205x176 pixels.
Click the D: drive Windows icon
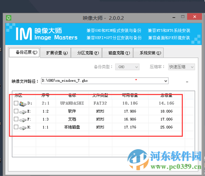pos(23,104)
